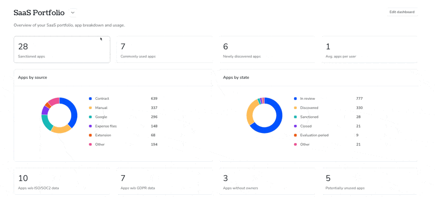435x197 pixels.
Task: Select the Extension legend label
Action: [103, 135]
